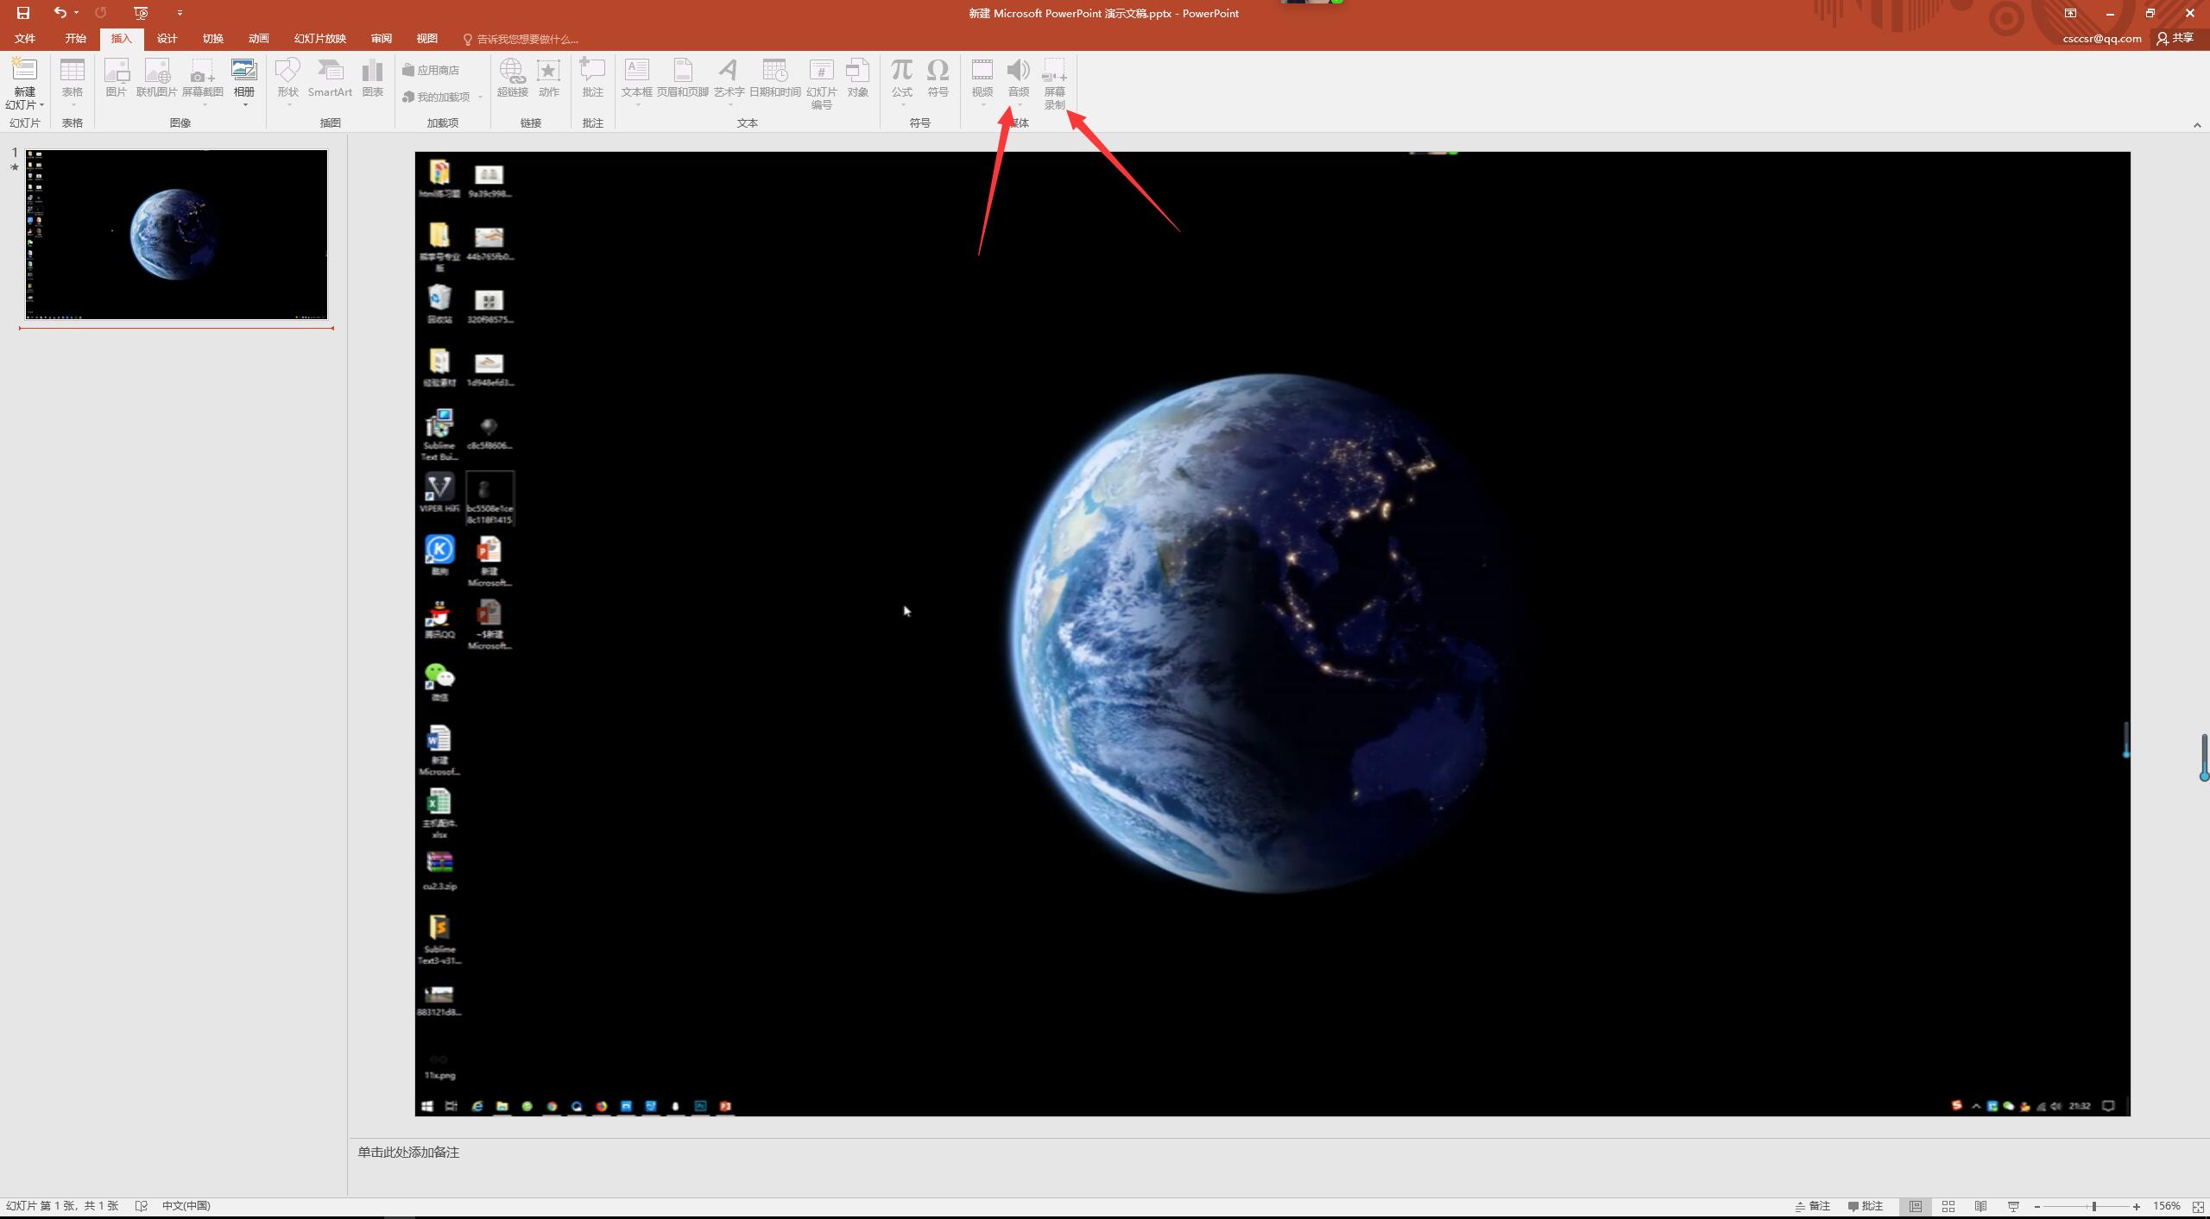Toggle 备注 notes pane in status bar

[1813, 1206]
